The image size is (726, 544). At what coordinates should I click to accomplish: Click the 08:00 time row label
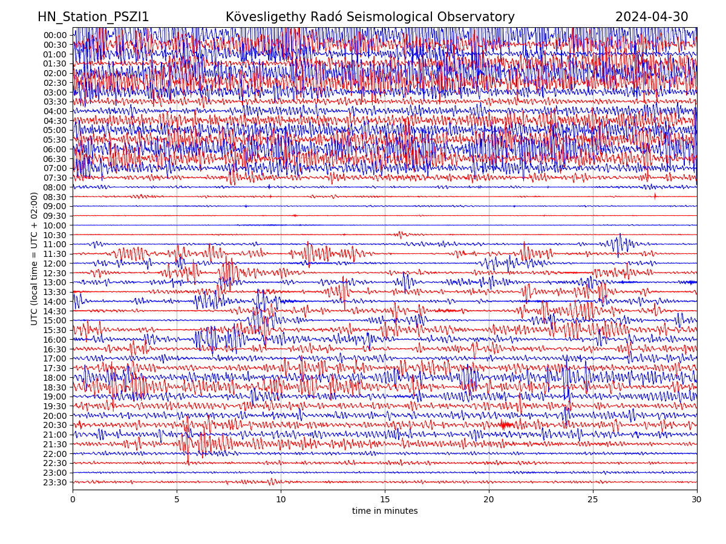point(55,187)
